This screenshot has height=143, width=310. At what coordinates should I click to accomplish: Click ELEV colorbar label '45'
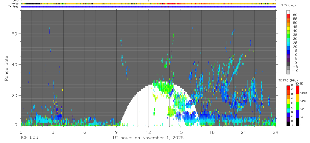295,27
